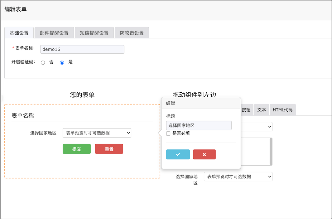Open the 防攻击设置 tab
Screen dimensions: 332x219
[132, 32]
